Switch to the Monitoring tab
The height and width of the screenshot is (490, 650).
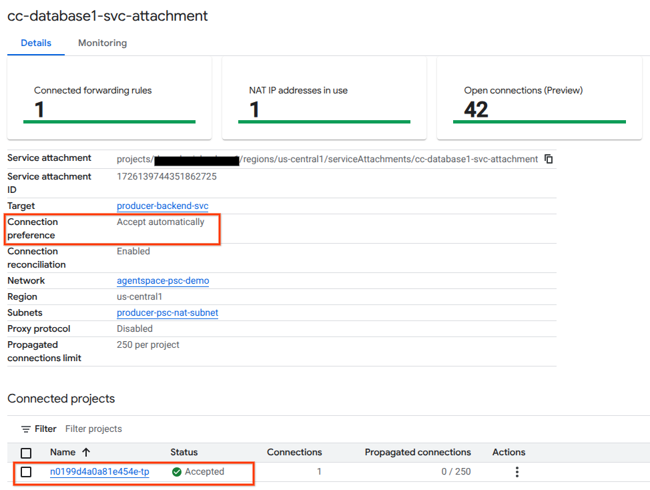[x=102, y=43]
